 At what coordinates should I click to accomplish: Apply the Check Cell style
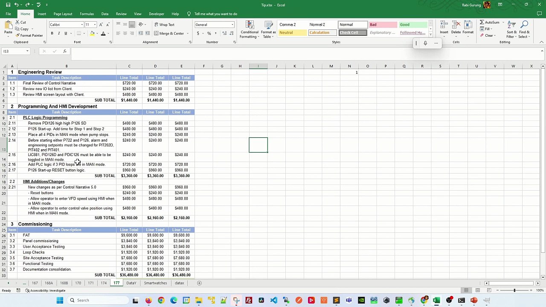(x=353, y=33)
